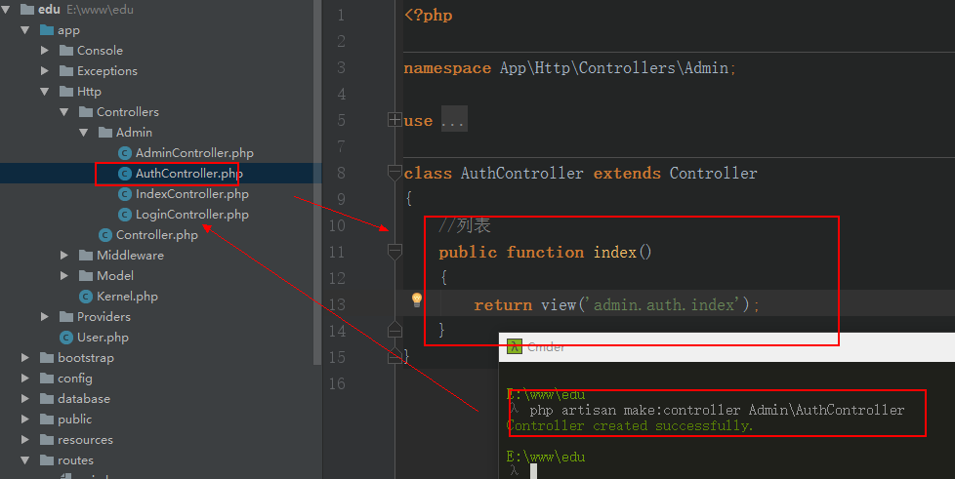The height and width of the screenshot is (479, 955).
Task: Click the AdminController.php class file icon
Action: pyautogui.click(x=124, y=153)
